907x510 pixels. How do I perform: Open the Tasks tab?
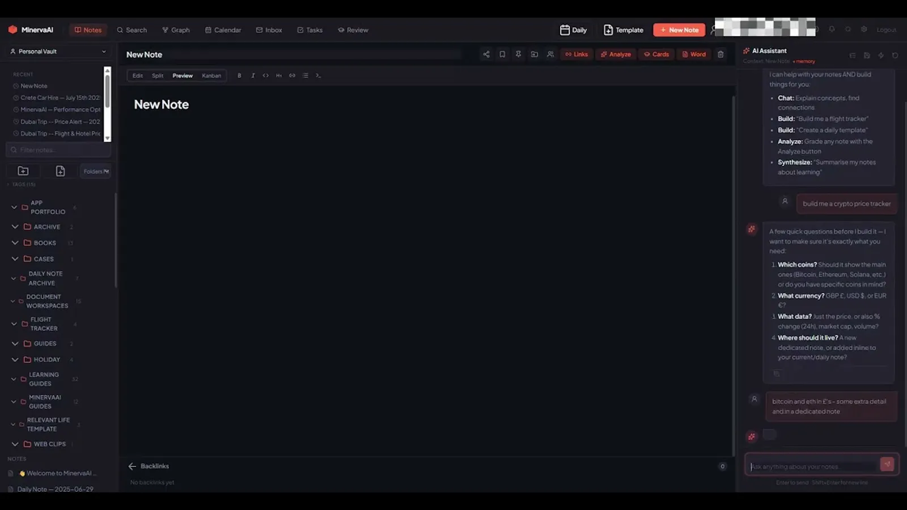310,30
